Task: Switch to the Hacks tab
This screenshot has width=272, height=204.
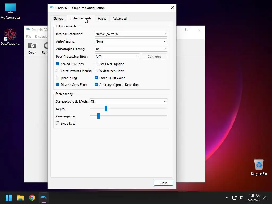Action: click(x=102, y=18)
